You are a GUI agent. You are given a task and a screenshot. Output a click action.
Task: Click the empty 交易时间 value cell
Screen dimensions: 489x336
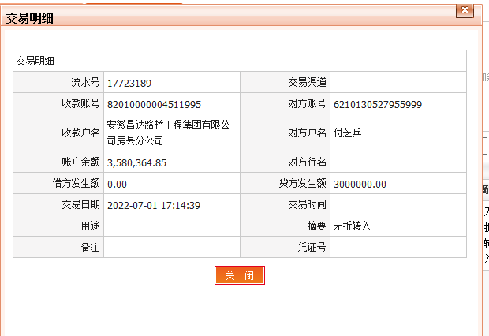click(x=398, y=206)
